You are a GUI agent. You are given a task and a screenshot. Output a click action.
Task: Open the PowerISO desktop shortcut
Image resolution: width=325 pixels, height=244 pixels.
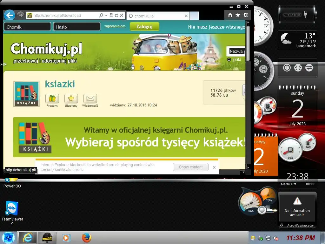pos(12,183)
